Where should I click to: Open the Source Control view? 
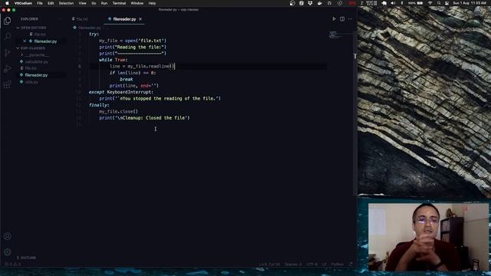[x=7, y=53]
